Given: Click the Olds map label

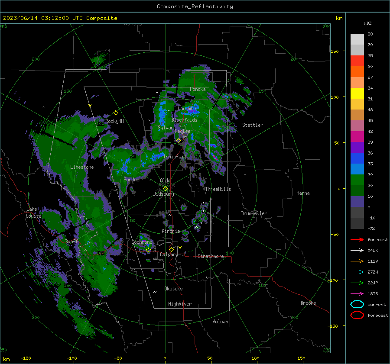Looking at the screenshot, I should pyautogui.click(x=165, y=180).
